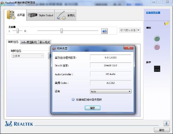The width and height of the screenshot is (173, 134).
Task: Select the Speakers tab with speaker icon
Action: click(15, 15)
